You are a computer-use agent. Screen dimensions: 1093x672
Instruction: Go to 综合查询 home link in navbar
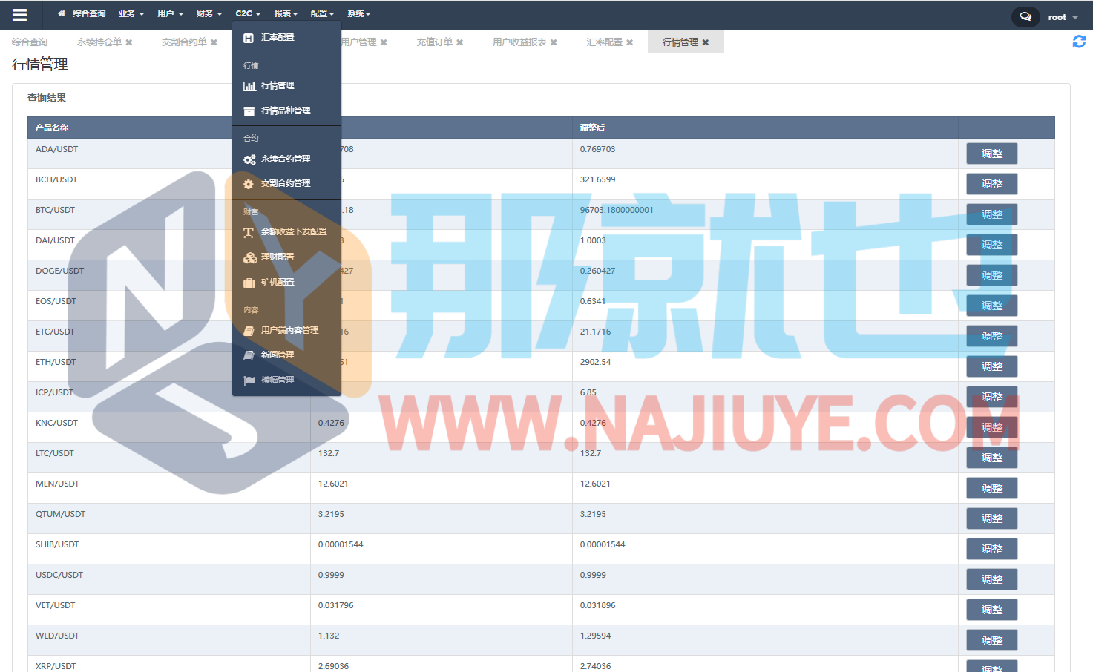(x=82, y=14)
